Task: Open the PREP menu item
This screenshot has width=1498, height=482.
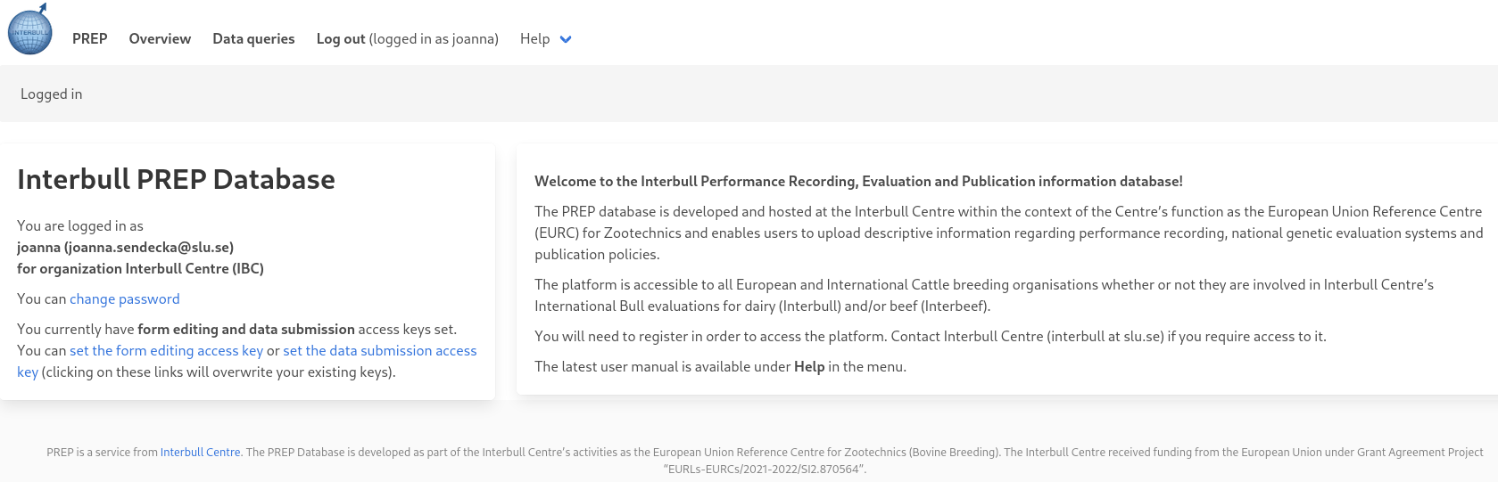Action: [89, 39]
